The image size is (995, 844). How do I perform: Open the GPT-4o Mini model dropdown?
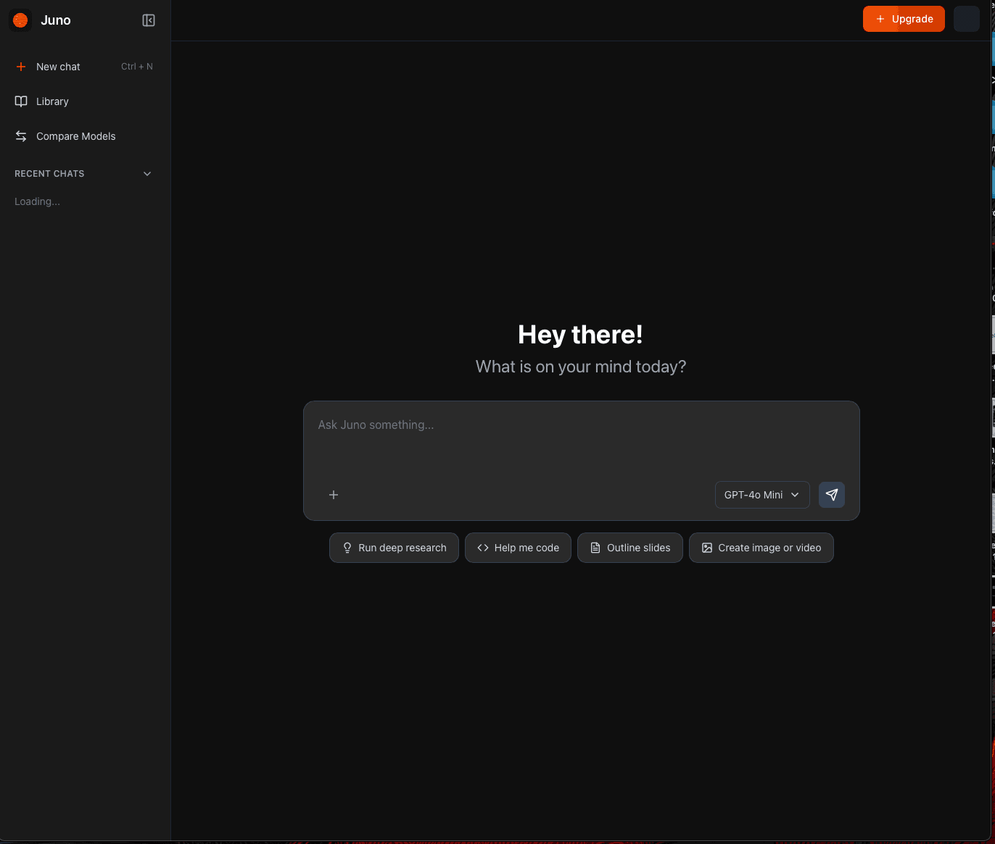click(762, 495)
